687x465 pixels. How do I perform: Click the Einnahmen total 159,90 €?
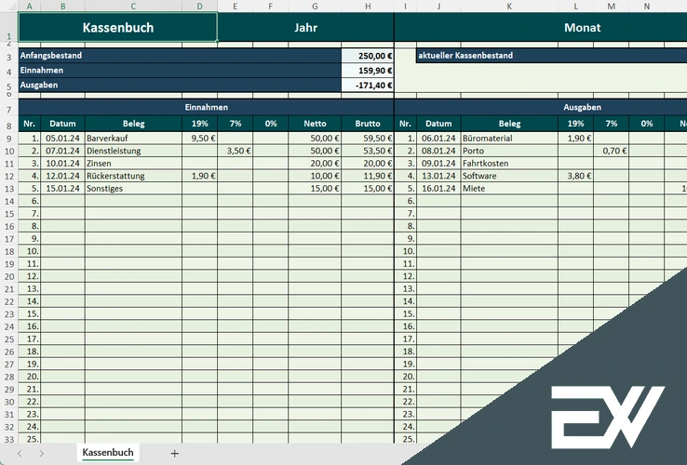(x=368, y=71)
